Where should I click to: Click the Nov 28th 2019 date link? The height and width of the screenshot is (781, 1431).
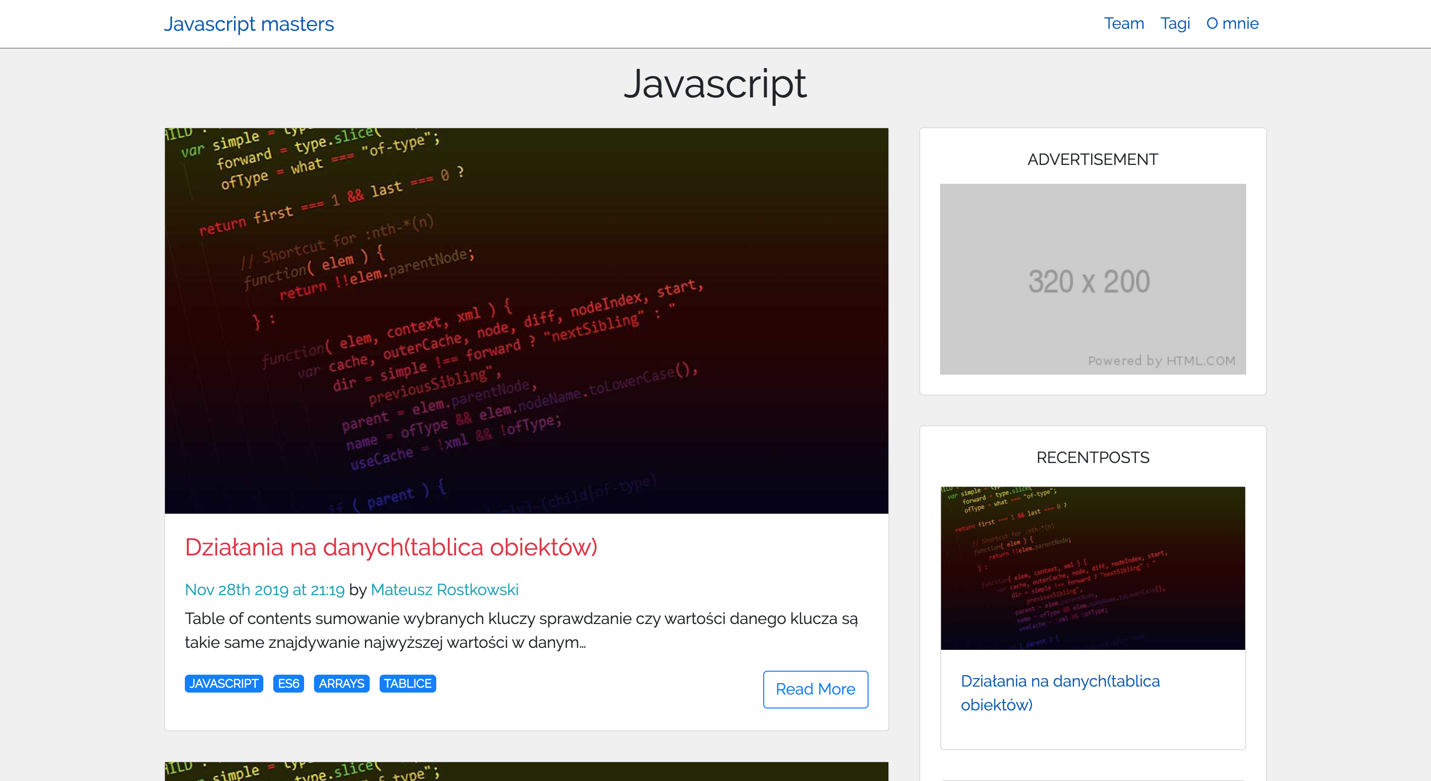(x=264, y=589)
